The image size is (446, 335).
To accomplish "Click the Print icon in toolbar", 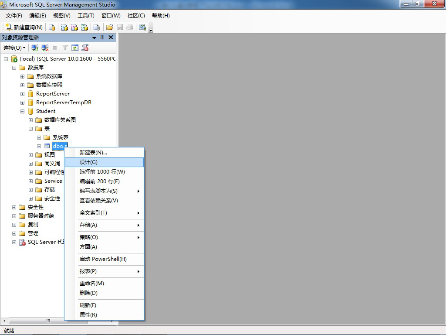I will coord(130,27).
